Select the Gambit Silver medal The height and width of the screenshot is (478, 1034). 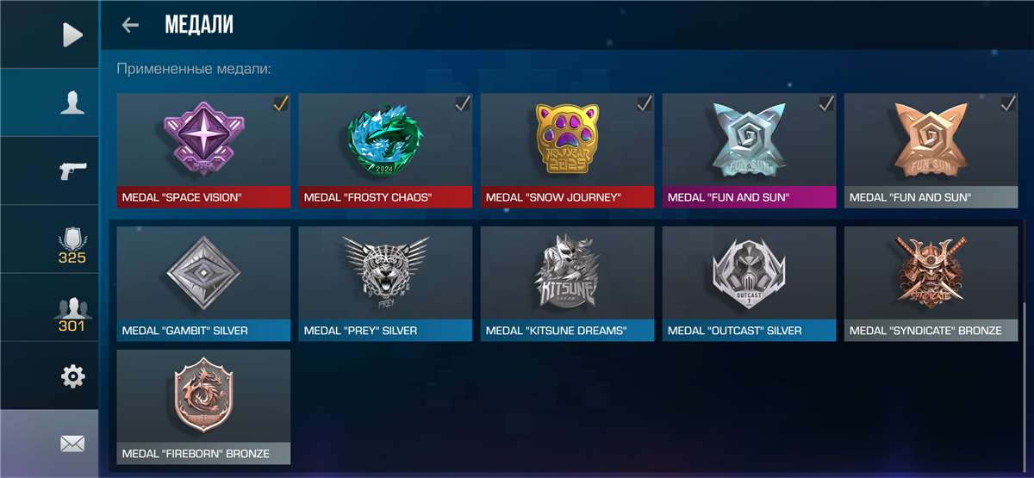click(203, 283)
